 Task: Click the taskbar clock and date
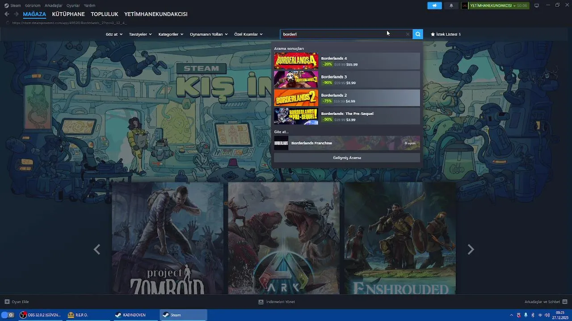click(560, 315)
